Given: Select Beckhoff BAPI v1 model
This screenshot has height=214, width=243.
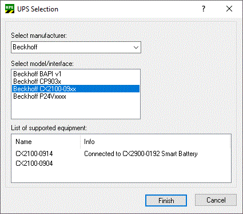Looking at the screenshot, I should tap(37, 74).
